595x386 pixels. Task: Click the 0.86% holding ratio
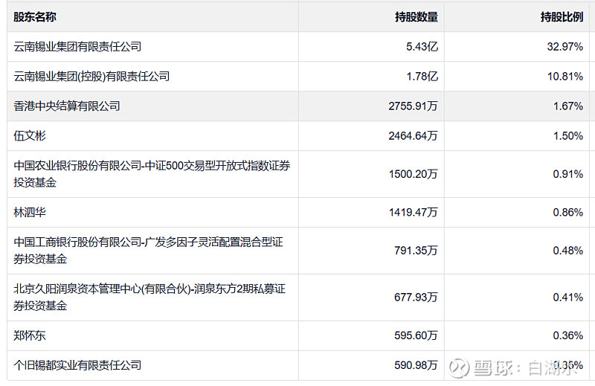[568, 212]
